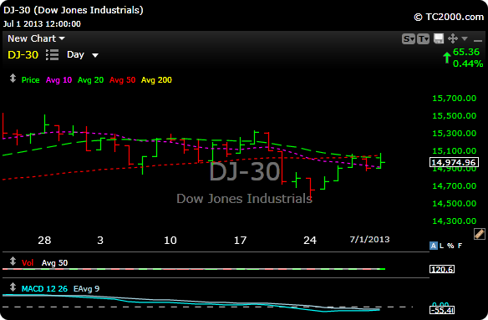488x320 pixels.
Task: Open the S dropdown button in the toolbar
Action: 409,39
